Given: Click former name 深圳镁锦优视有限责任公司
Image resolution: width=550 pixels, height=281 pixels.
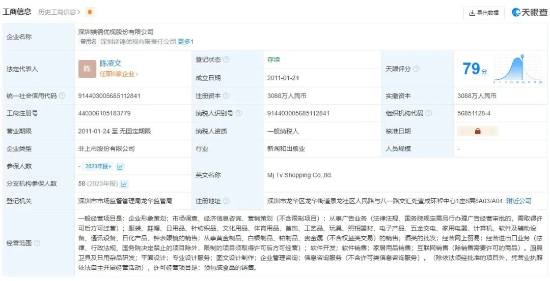Looking at the screenshot, I should 138,42.
